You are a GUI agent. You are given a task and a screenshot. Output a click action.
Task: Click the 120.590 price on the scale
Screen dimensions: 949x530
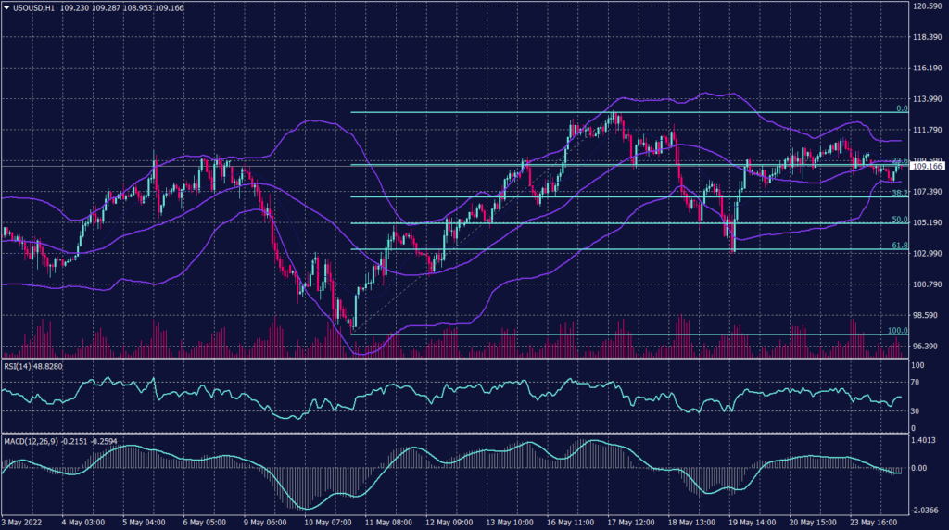tap(928, 6)
